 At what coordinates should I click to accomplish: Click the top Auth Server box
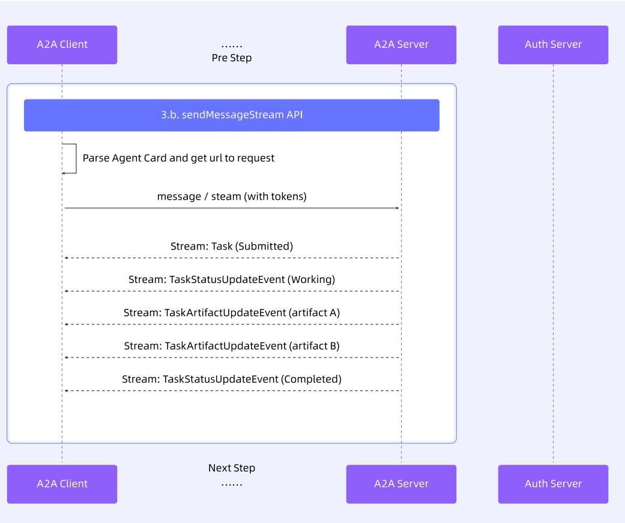tap(553, 44)
